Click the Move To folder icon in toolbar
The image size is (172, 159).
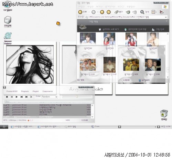pyautogui.click(x=128, y=12)
